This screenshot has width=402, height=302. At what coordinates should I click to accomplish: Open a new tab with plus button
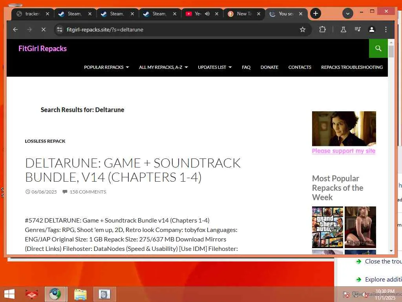[316, 13]
